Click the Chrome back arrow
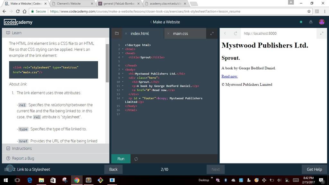329x185 pixels. [x=4, y=11]
